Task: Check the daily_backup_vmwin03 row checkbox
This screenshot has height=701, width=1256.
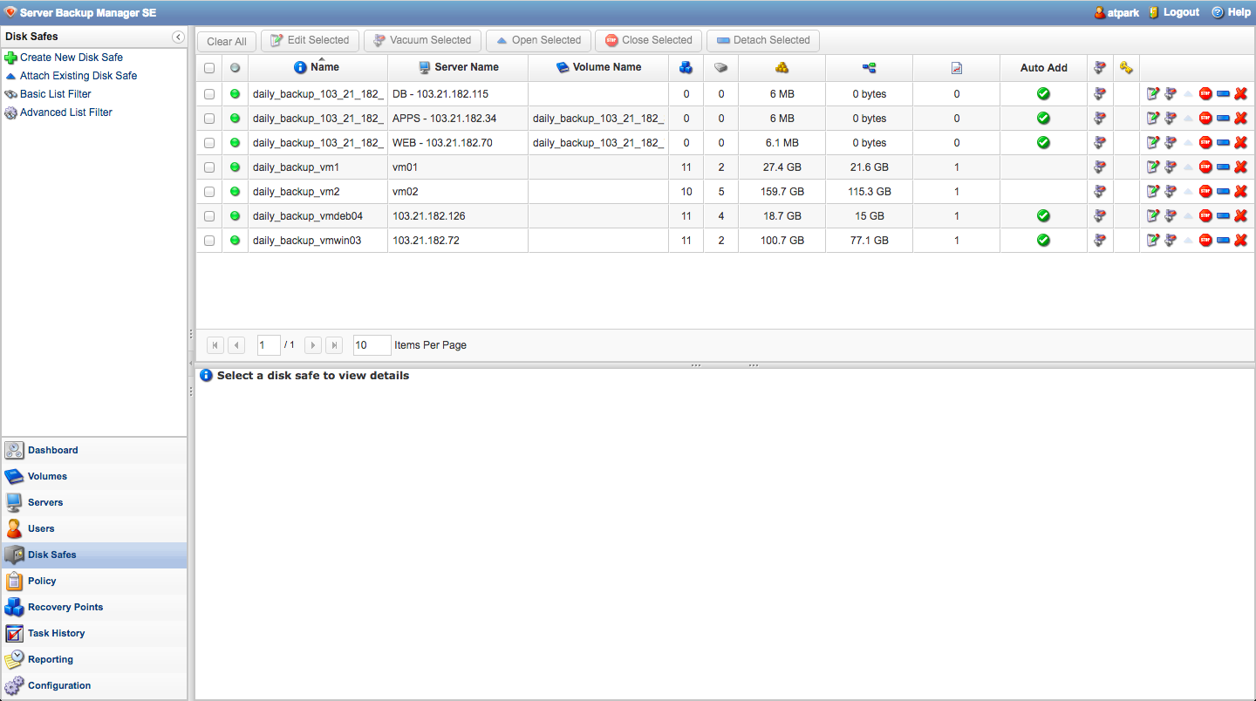Action: (209, 241)
